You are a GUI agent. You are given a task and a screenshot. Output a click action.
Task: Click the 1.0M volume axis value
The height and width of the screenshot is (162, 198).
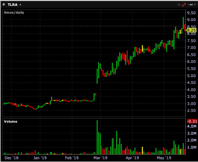tap(192, 147)
